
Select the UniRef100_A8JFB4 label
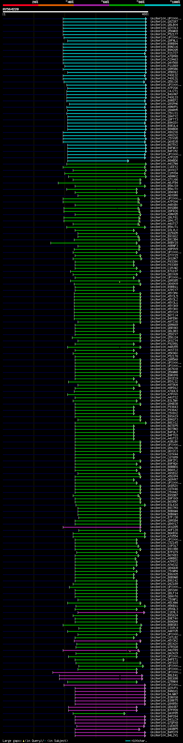pyautogui.click(x=164, y=183)
